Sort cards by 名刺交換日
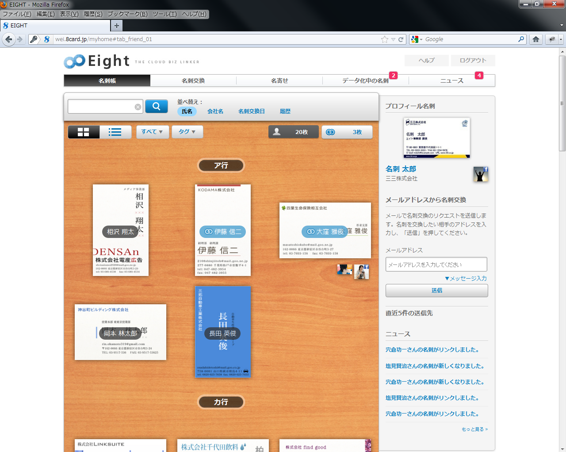The width and height of the screenshot is (566, 452). click(x=252, y=111)
